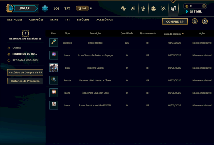Image resolution: width=214 pixels, height=145 pixels.
Task: Click the Histórico de Presentes button
Action: (25, 81)
